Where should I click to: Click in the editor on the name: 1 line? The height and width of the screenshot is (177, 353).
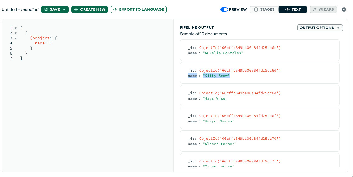tap(43, 43)
